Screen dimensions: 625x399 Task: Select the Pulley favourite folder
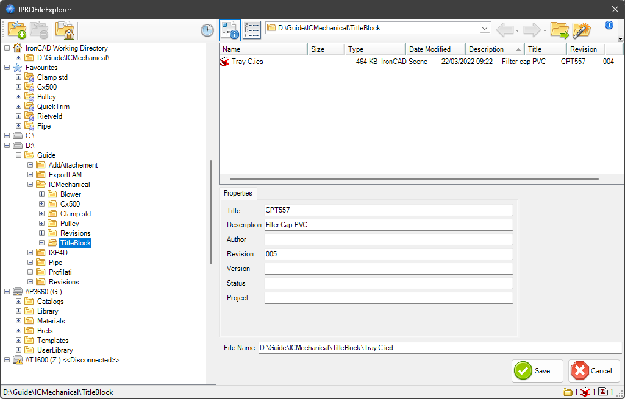click(x=46, y=97)
